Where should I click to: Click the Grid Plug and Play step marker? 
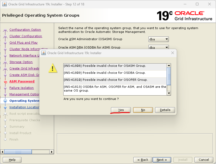click(x=5, y=43)
